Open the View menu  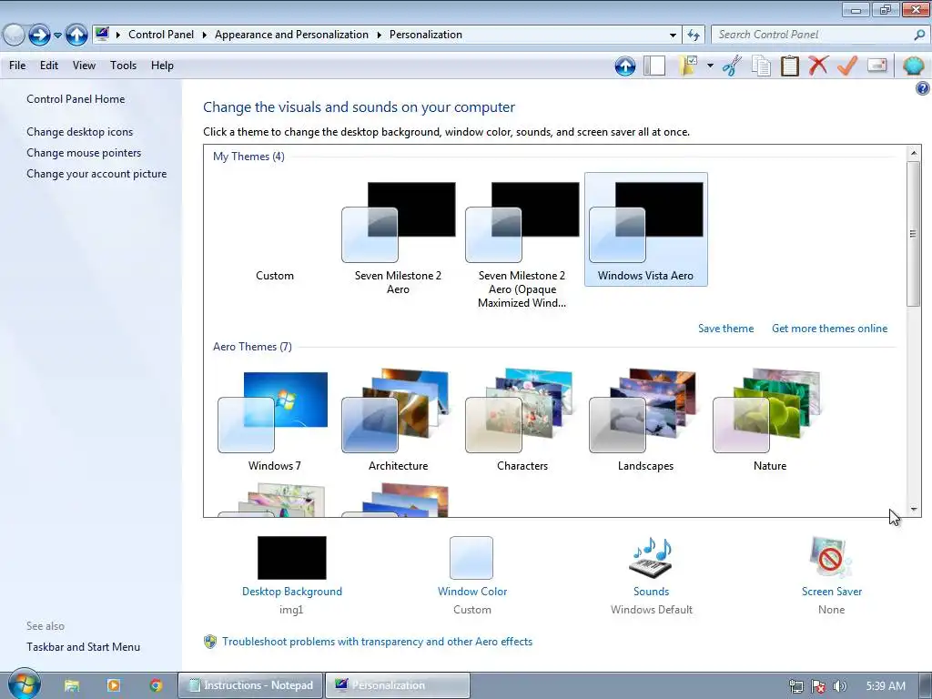[84, 66]
